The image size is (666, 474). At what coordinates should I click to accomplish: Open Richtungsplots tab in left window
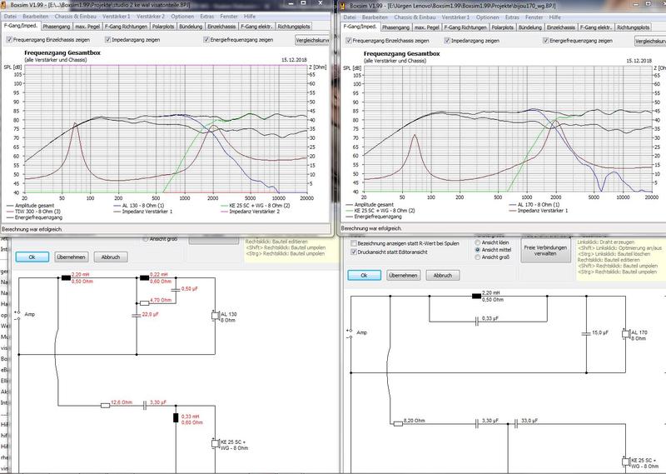[294, 27]
